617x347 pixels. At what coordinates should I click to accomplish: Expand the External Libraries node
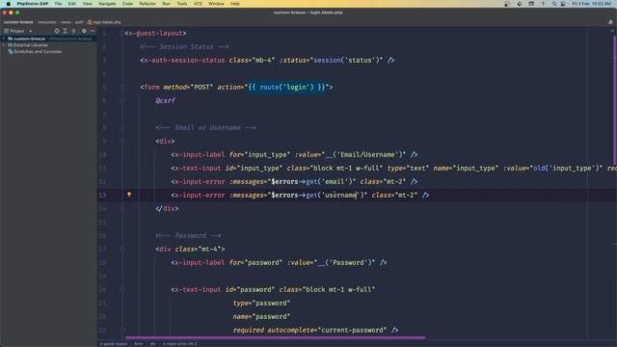coord(4,45)
